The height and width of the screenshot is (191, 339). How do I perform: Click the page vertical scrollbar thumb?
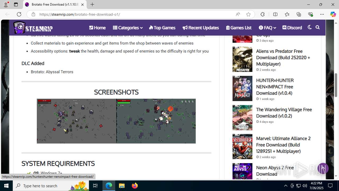[336, 85]
